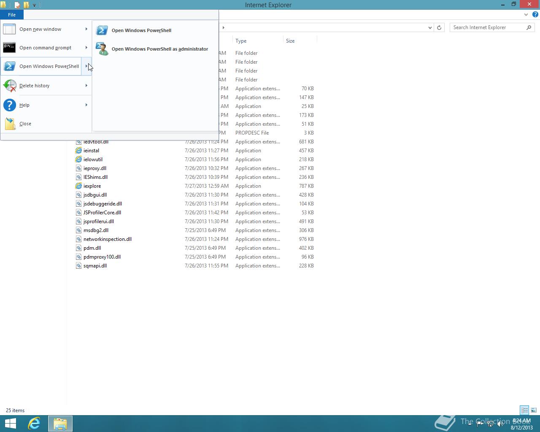Select the pdmproxy100.dll file
Image resolution: width=540 pixels, height=432 pixels.
click(102, 257)
